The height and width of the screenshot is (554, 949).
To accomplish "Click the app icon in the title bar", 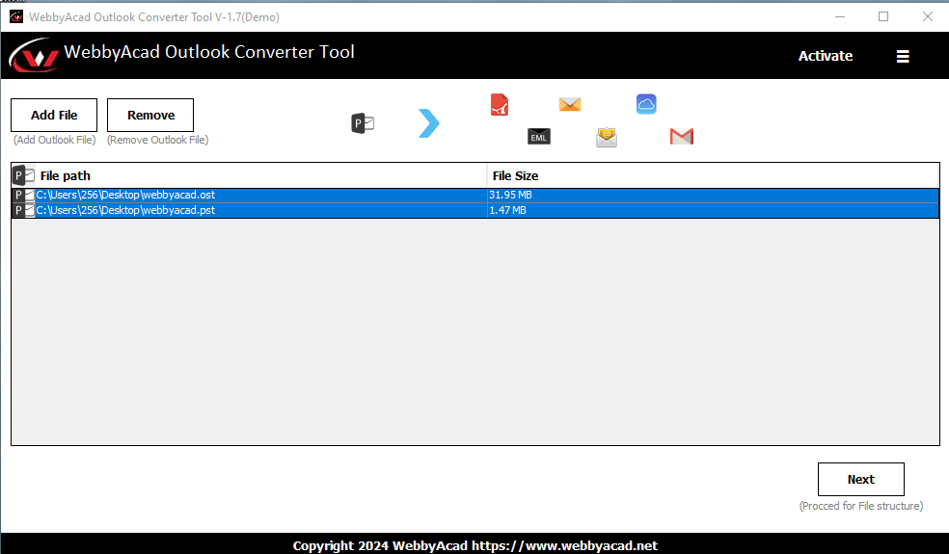I will (16, 17).
